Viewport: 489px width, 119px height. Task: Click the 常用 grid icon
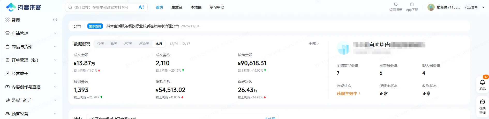tap(7, 20)
